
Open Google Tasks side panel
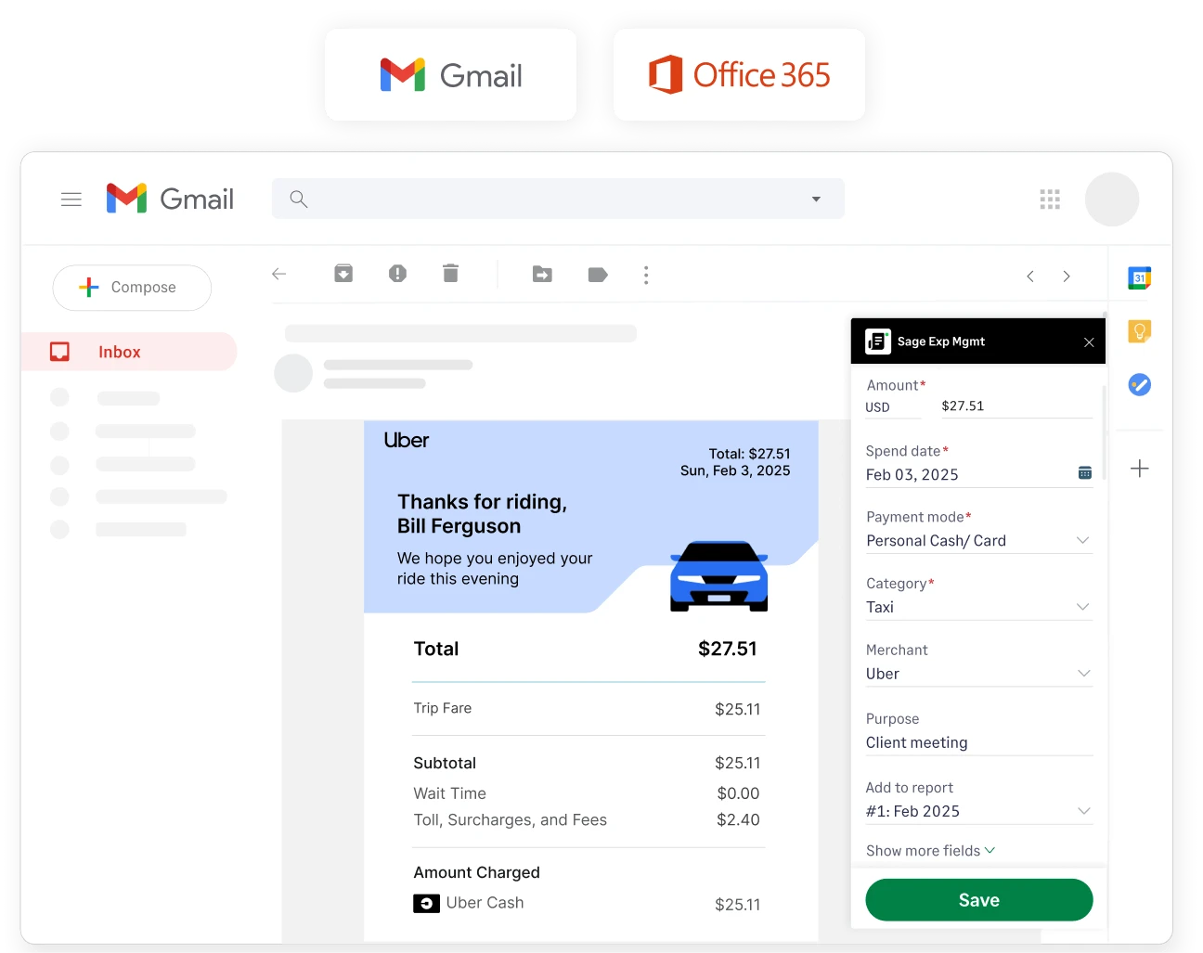pos(1139,384)
